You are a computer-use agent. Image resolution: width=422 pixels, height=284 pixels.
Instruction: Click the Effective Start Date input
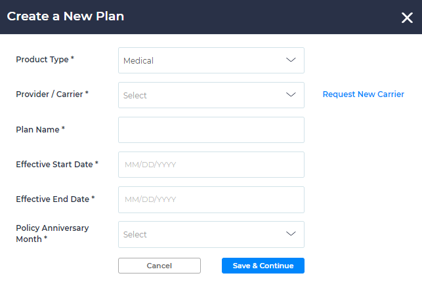pos(211,165)
